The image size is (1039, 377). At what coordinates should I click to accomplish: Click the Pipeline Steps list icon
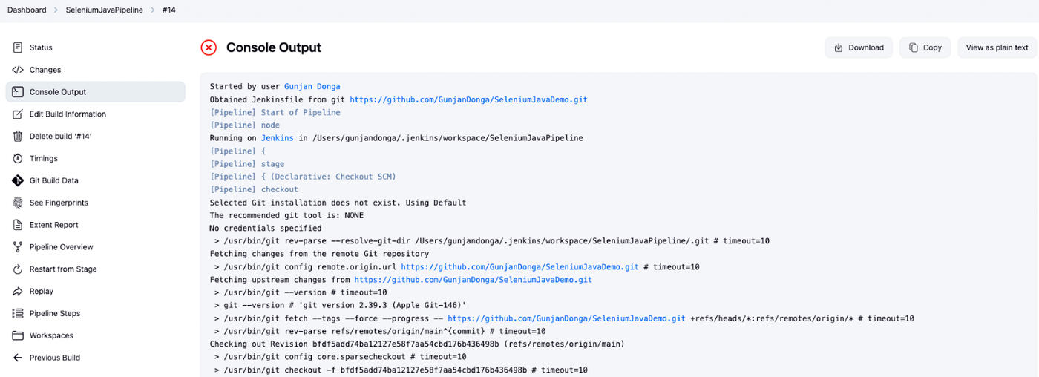18,314
